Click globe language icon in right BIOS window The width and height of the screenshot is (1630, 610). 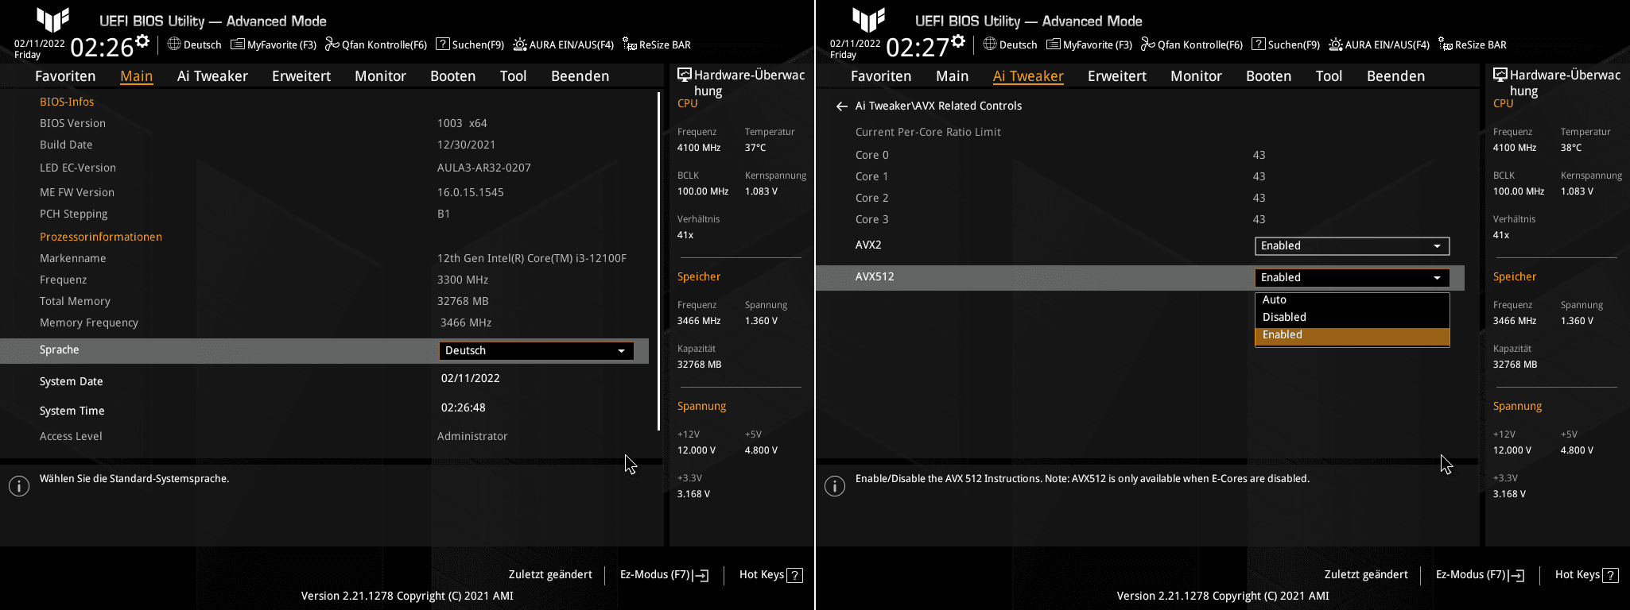point(990,44)
